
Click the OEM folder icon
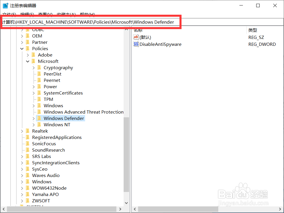[28, 36]
